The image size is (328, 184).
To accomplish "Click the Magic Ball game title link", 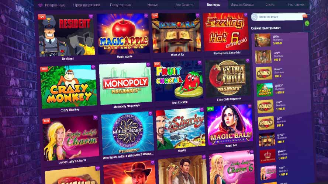I will [231, 146].
